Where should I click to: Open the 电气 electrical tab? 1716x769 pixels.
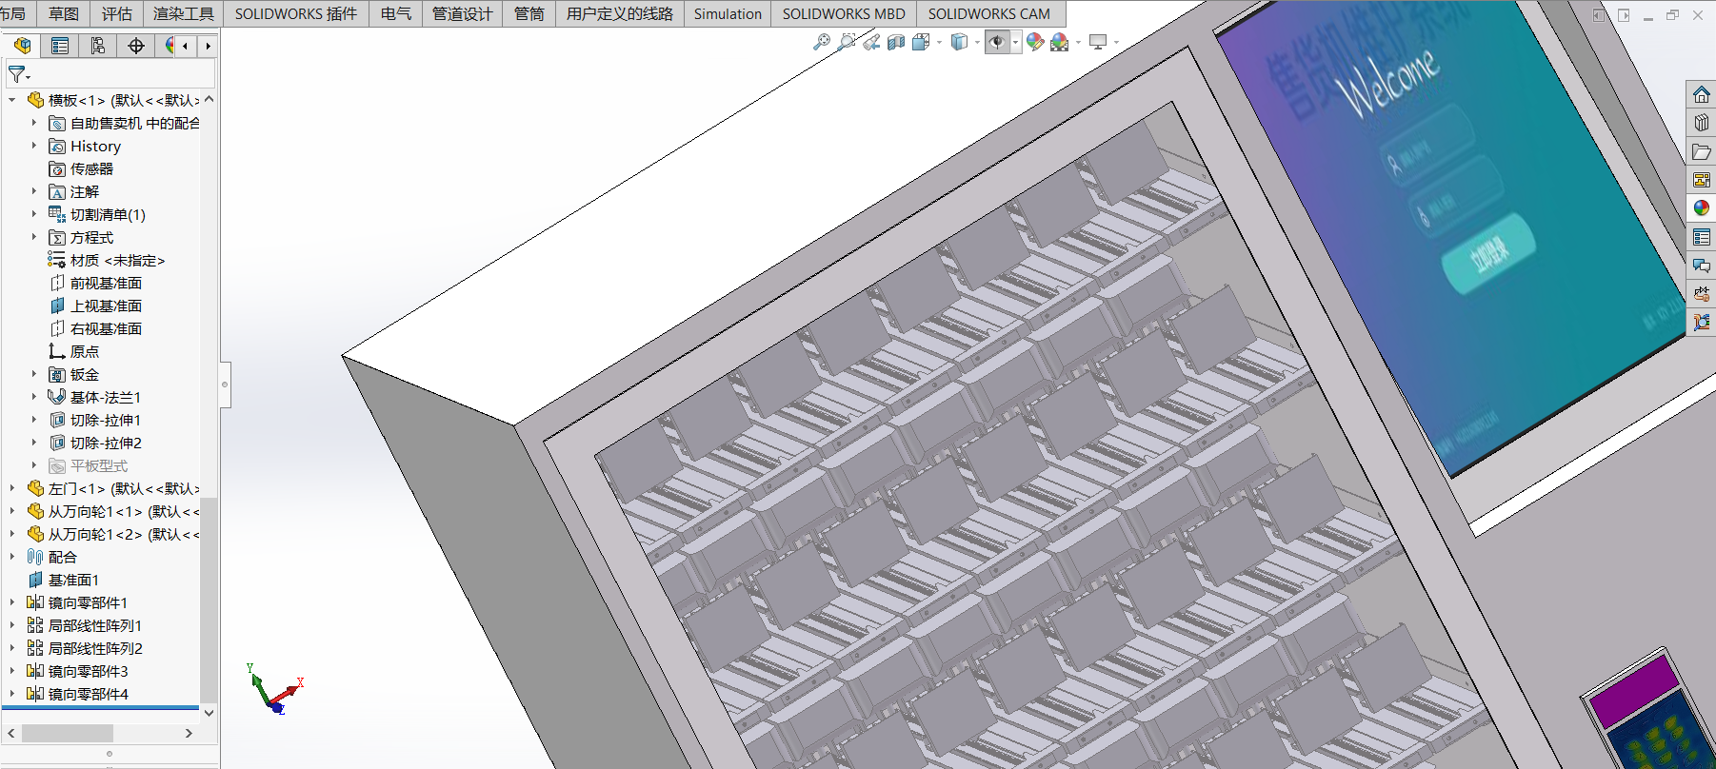tap(395, 13)
